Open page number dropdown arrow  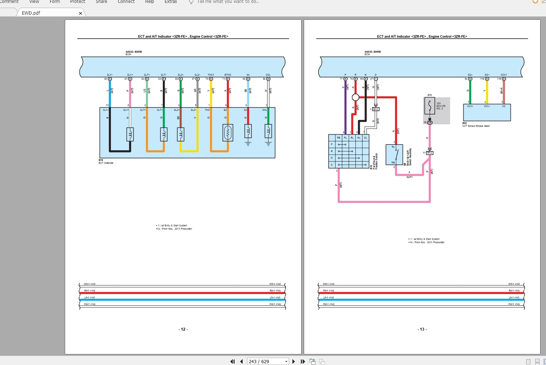coord(286,361)
